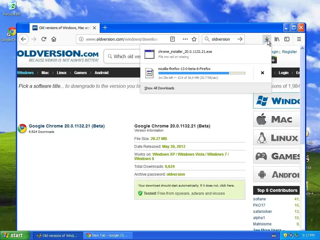
Task: Cancel the mozilla-firefox-13-0-beta-6 download
Action: click(262, 73)
